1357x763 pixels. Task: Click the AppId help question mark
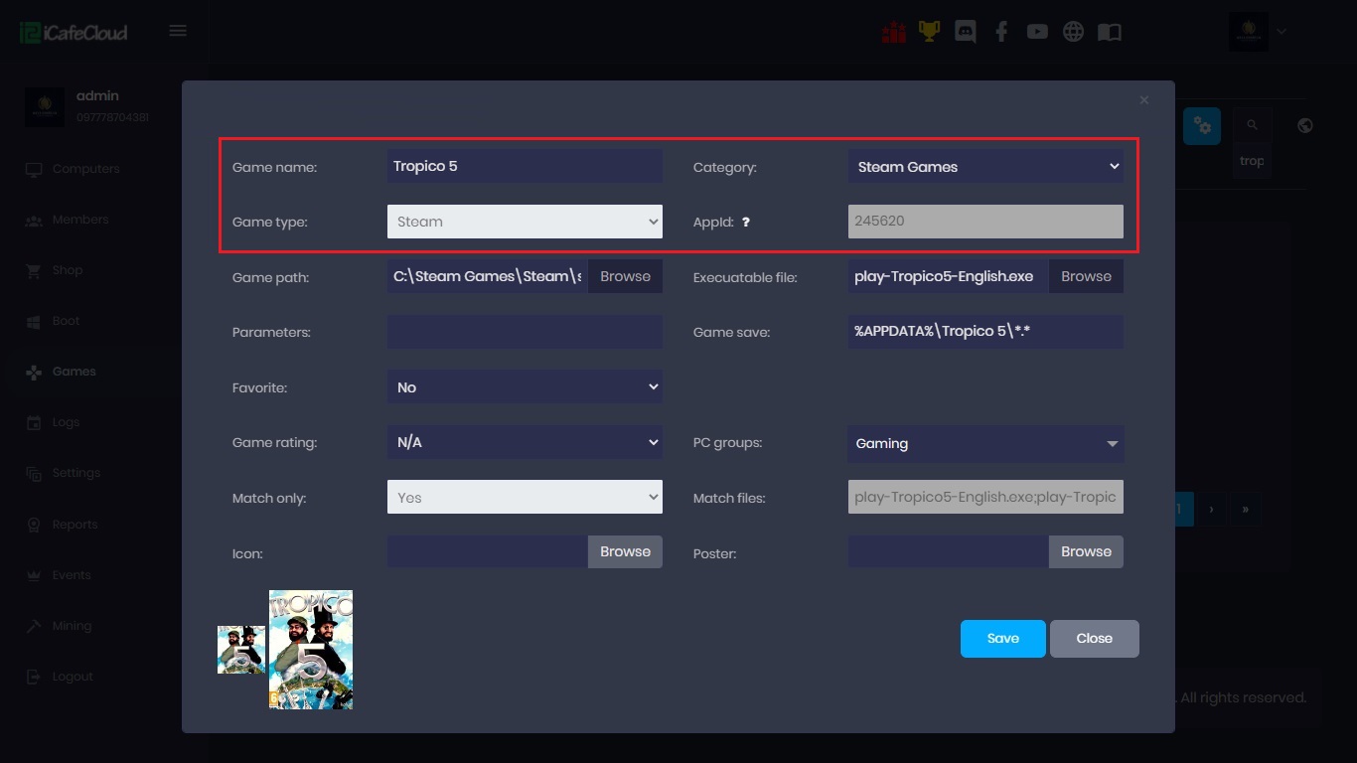click(746, 223)
